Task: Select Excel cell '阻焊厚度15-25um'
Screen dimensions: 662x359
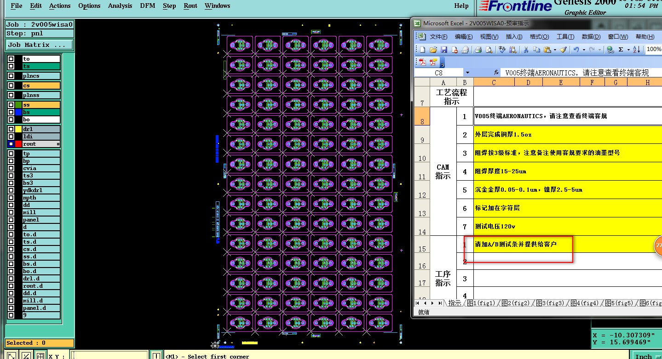Action: [568, 171]
